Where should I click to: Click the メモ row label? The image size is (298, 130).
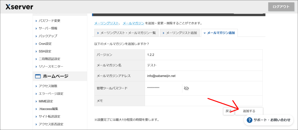pyautogui.click(x=100, y=101)
